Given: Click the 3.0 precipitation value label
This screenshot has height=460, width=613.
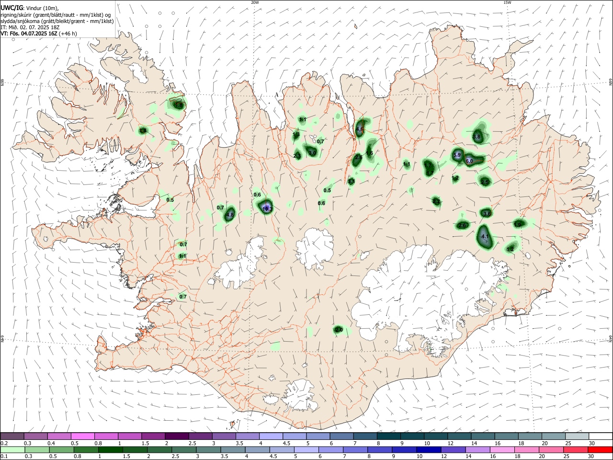Looking at the screenshot, I should click(x=312, y=153).
